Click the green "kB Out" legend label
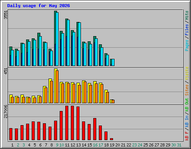The width and height of the screenshot is (191, 149). (x=187, y=105)
